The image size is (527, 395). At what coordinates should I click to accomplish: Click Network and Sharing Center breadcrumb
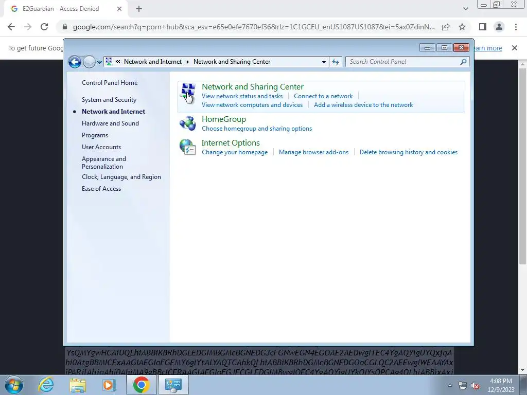[232, 62]
